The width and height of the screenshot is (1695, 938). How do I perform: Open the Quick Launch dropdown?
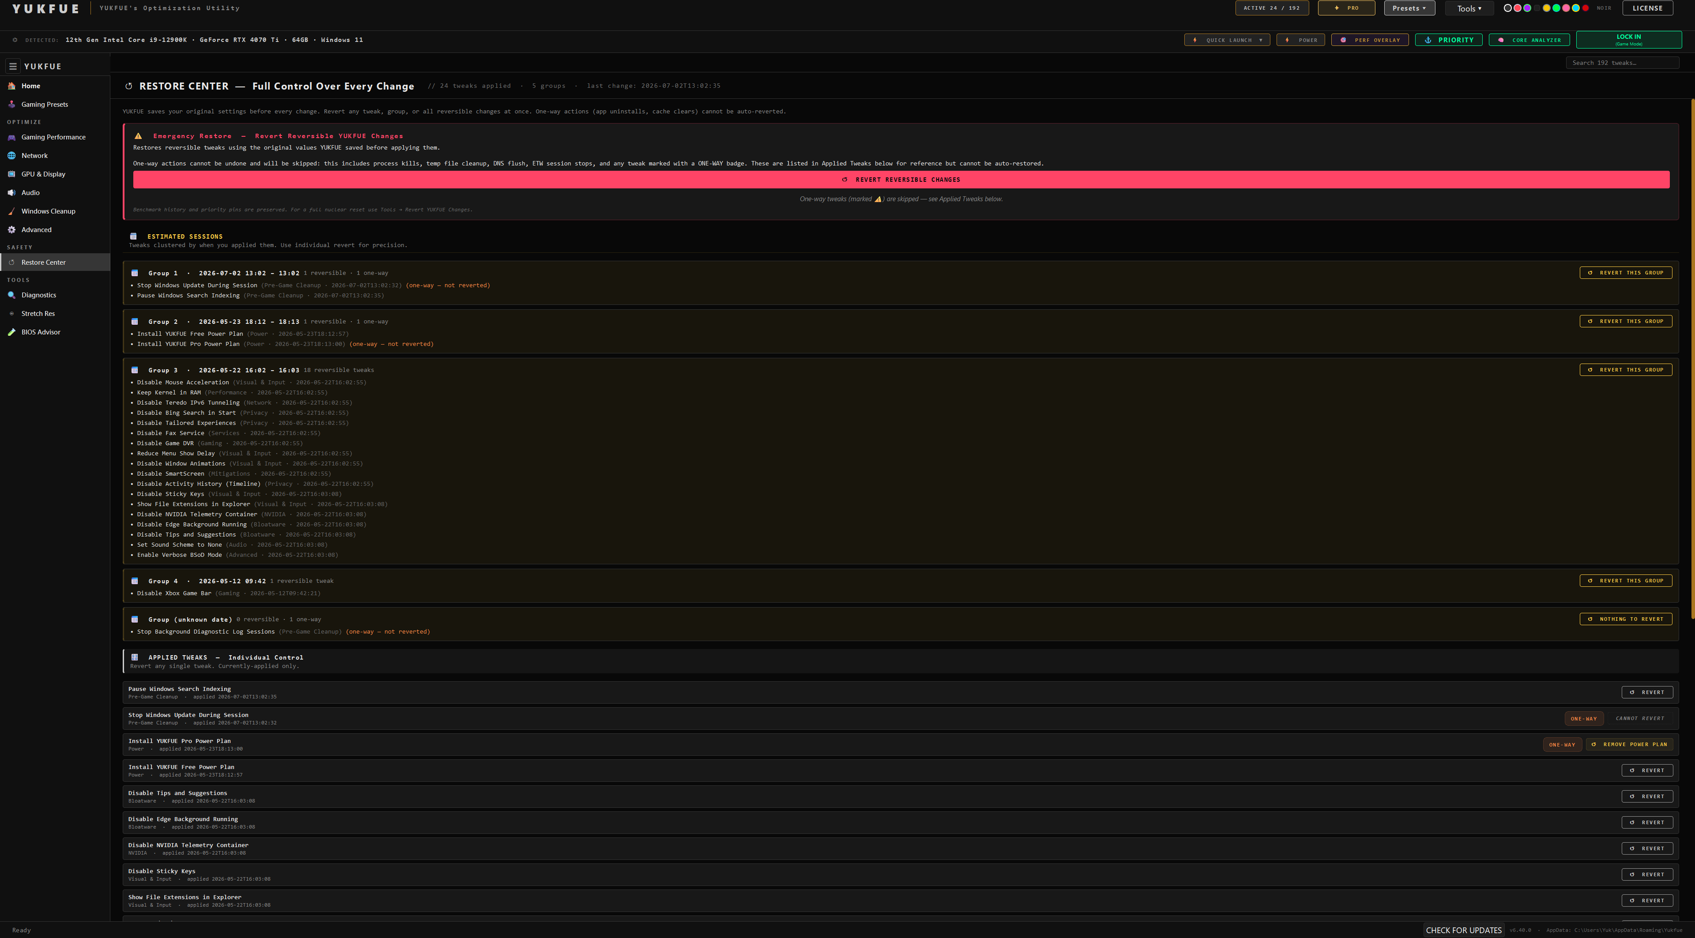coord(1227,40)
